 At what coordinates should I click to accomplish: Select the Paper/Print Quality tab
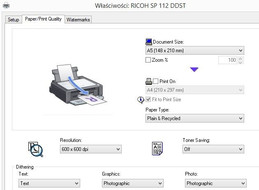pos(43,19)
